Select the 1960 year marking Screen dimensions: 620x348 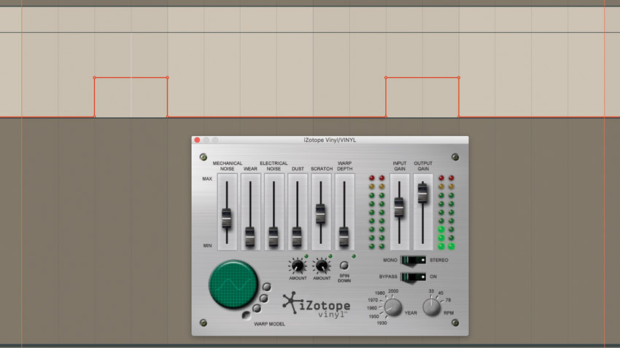coord(372,308)
